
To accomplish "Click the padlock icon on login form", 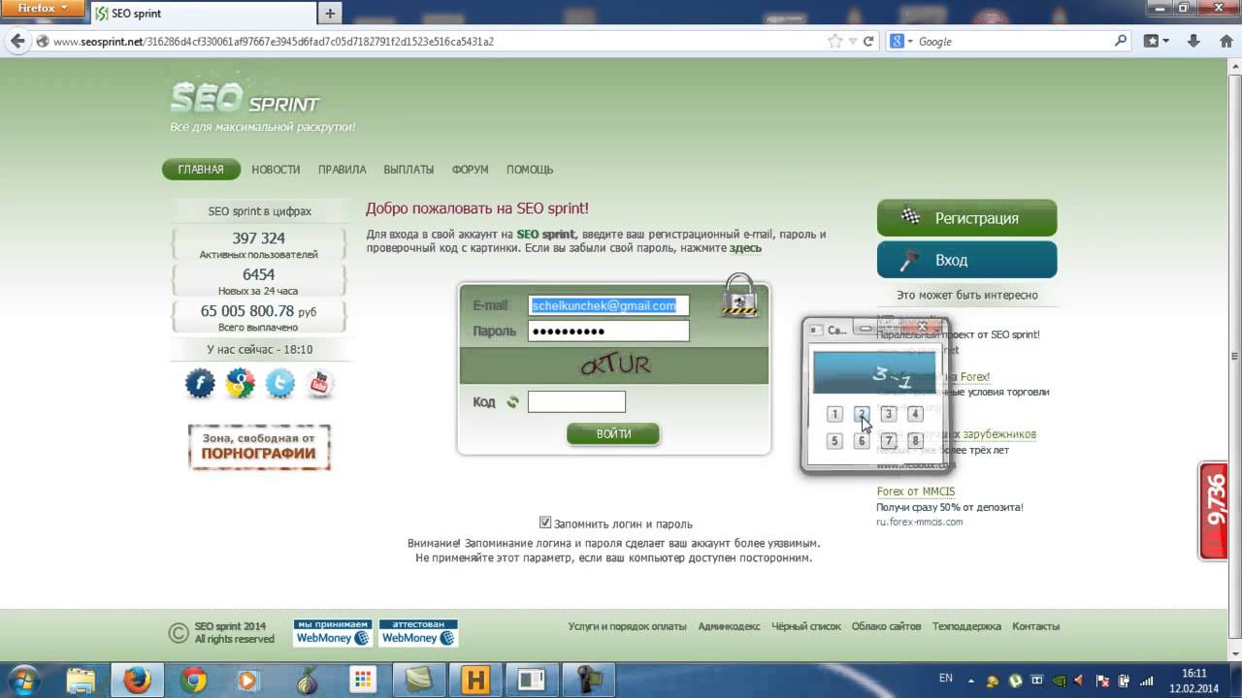I will tap(738, 295).
